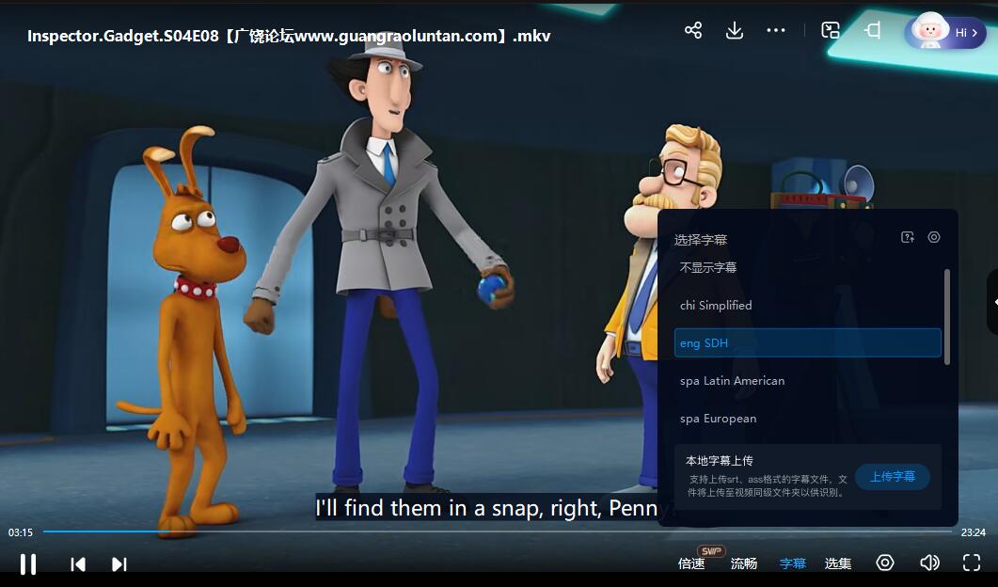Open the three-dots more options menu

pyautogui.click(x=776, y=30)
